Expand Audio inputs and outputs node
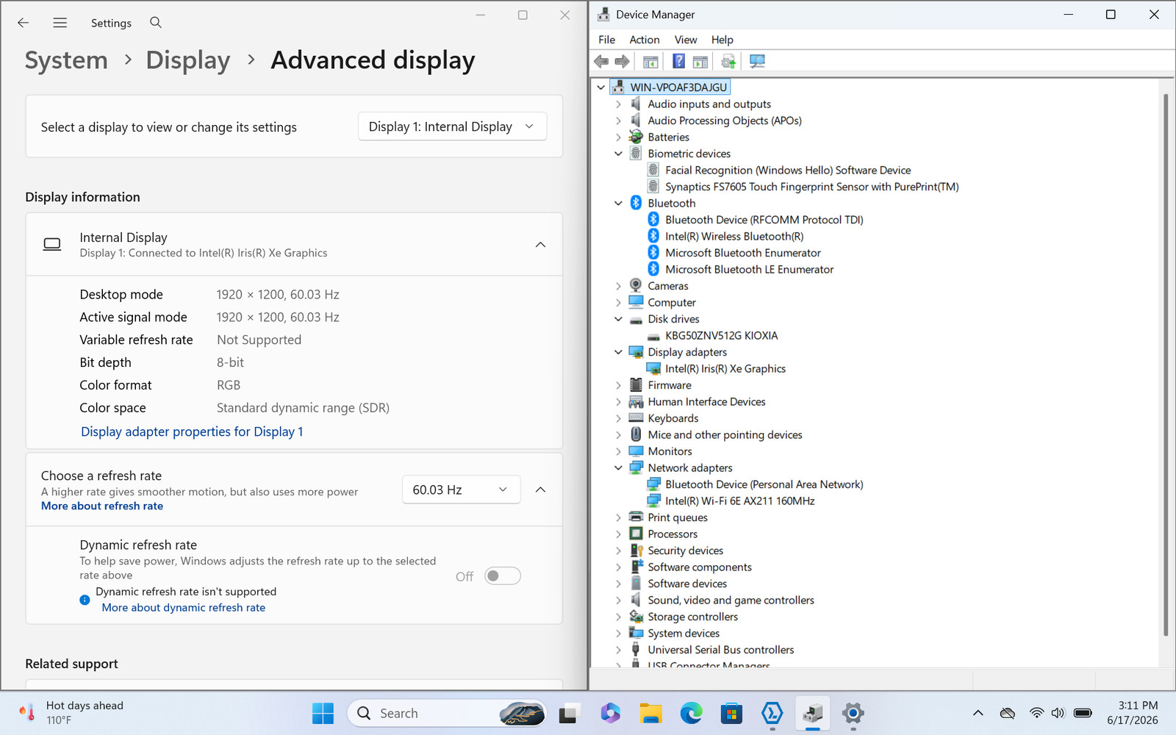 coord(618,104)
